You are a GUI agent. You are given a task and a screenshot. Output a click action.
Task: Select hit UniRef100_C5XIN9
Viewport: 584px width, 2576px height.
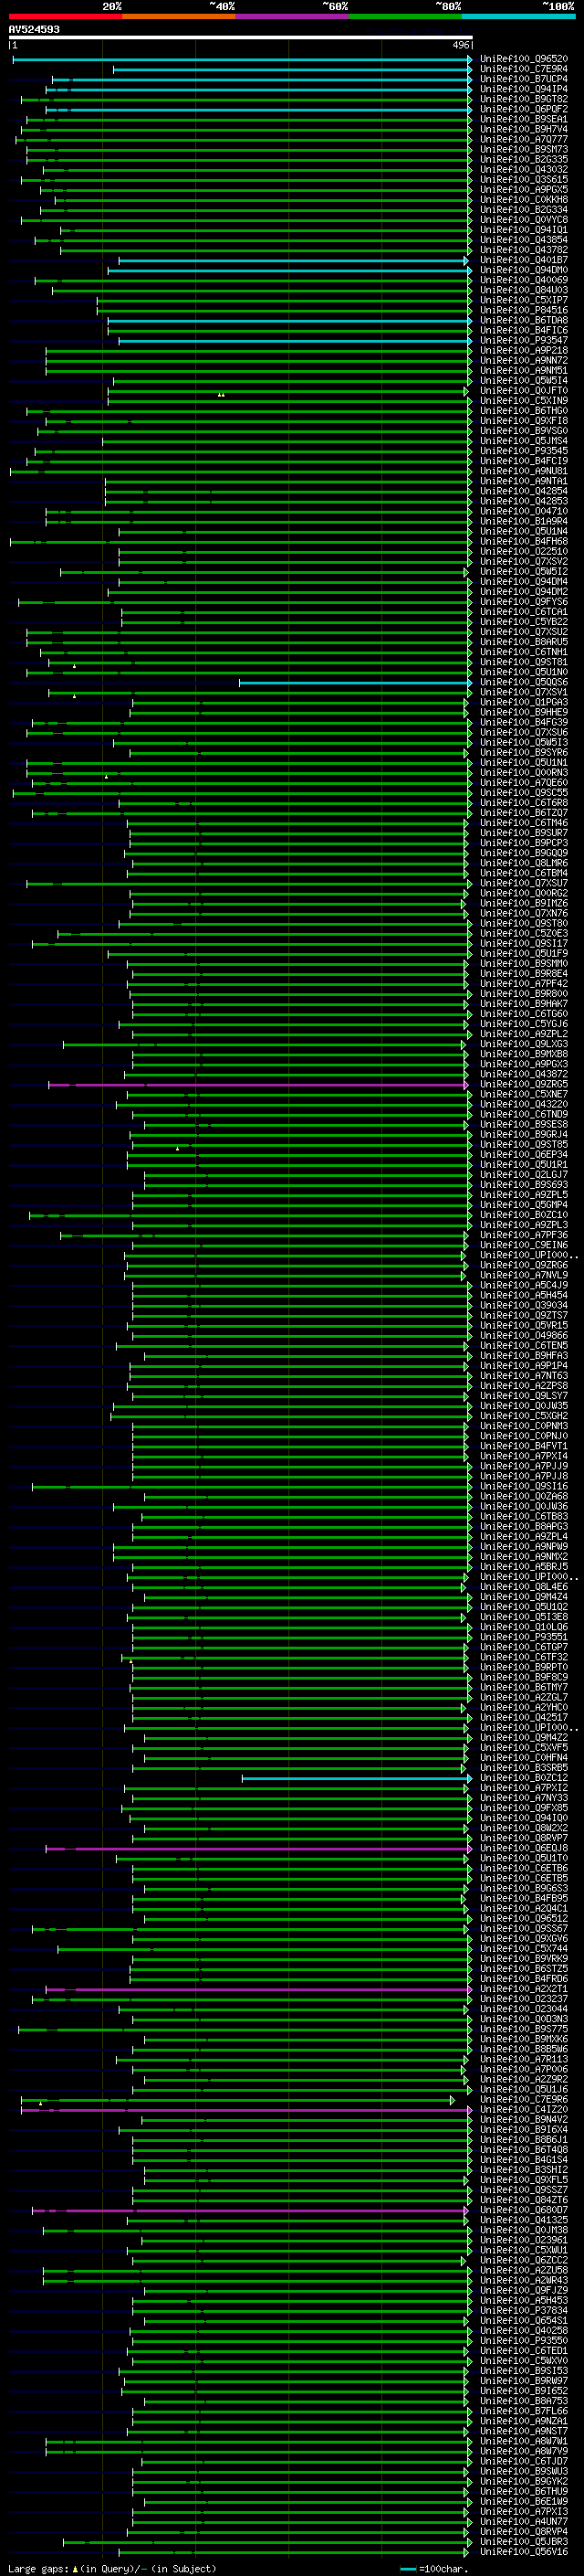point(523,401)
